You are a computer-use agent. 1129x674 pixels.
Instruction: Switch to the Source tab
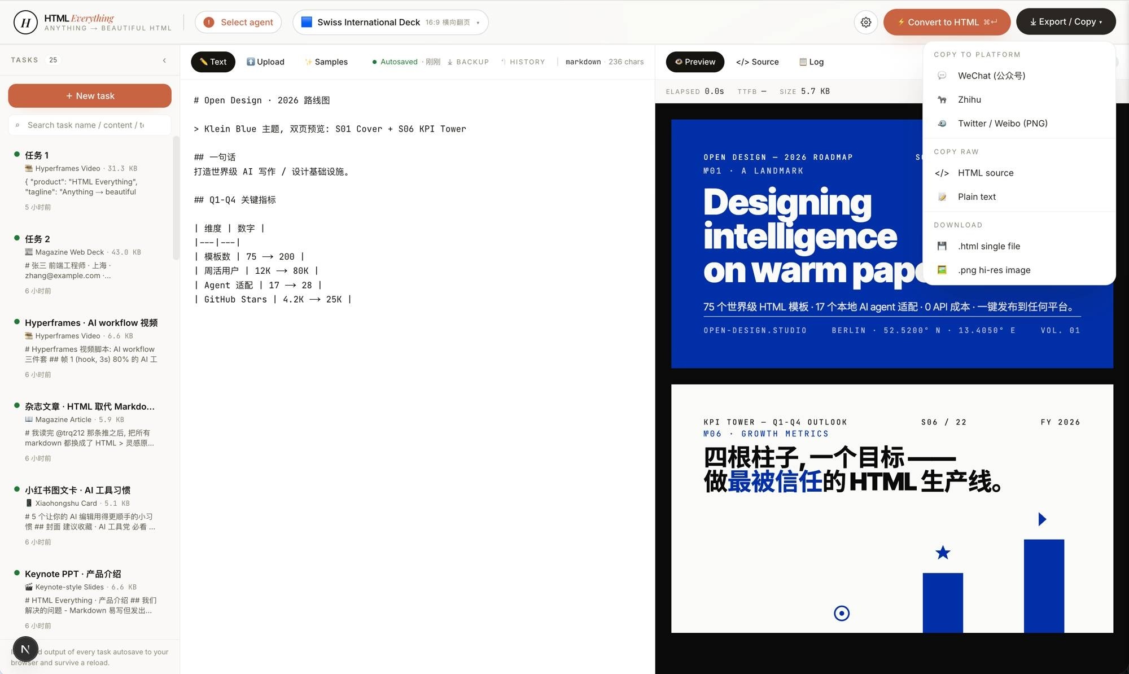(x=757, y=62)
